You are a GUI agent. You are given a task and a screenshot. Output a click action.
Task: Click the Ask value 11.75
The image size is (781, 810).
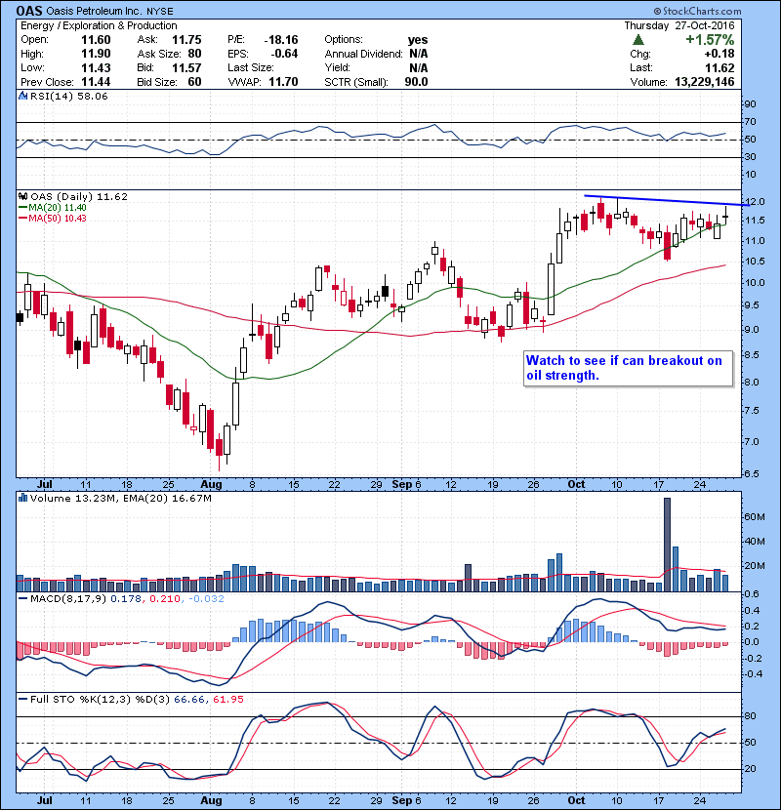click(186, 40)
